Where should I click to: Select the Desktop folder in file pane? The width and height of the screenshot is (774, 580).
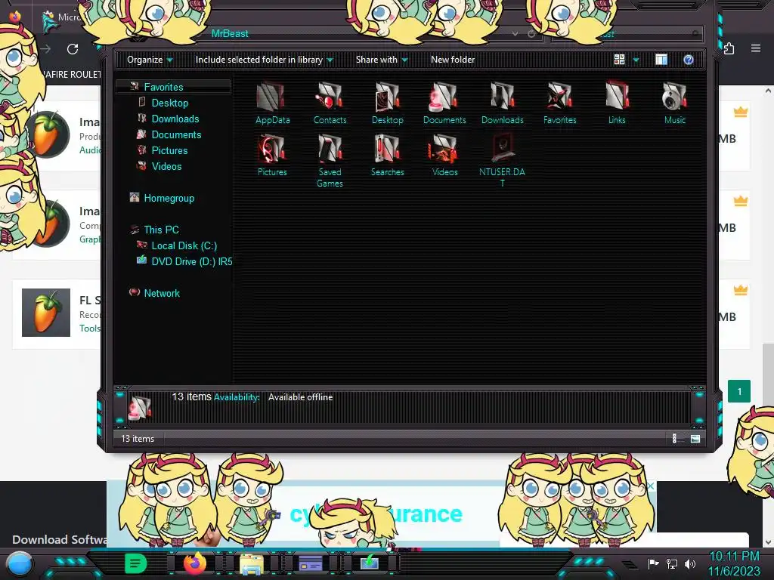(x=388, y=103)
